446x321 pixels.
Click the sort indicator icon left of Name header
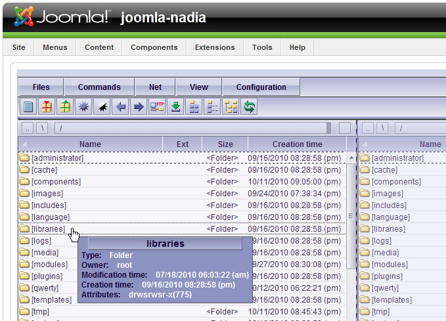(24, 144)
